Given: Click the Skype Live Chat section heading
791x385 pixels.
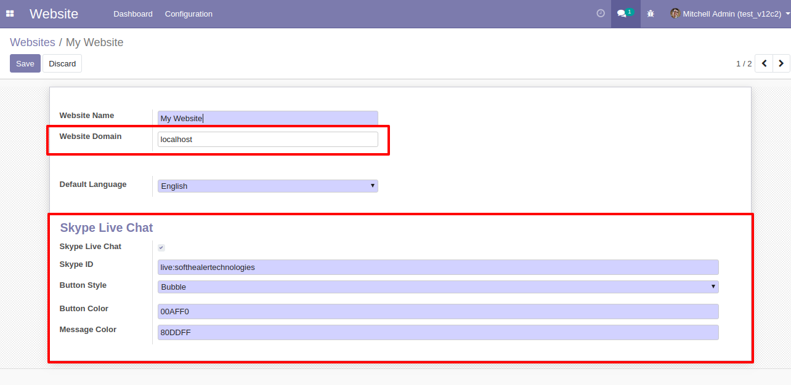Looking at the screenshot, I should point(107,228).
